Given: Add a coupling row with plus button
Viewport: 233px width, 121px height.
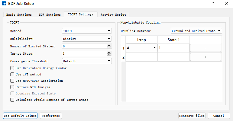Looking at the screenshot, I should click(205, 57).
